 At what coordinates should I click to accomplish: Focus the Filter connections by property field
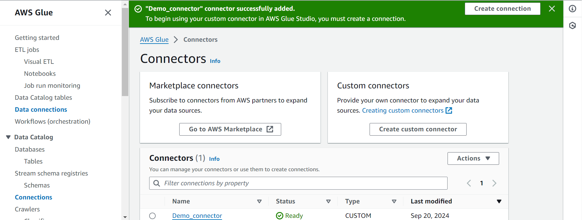click(298, 183)
